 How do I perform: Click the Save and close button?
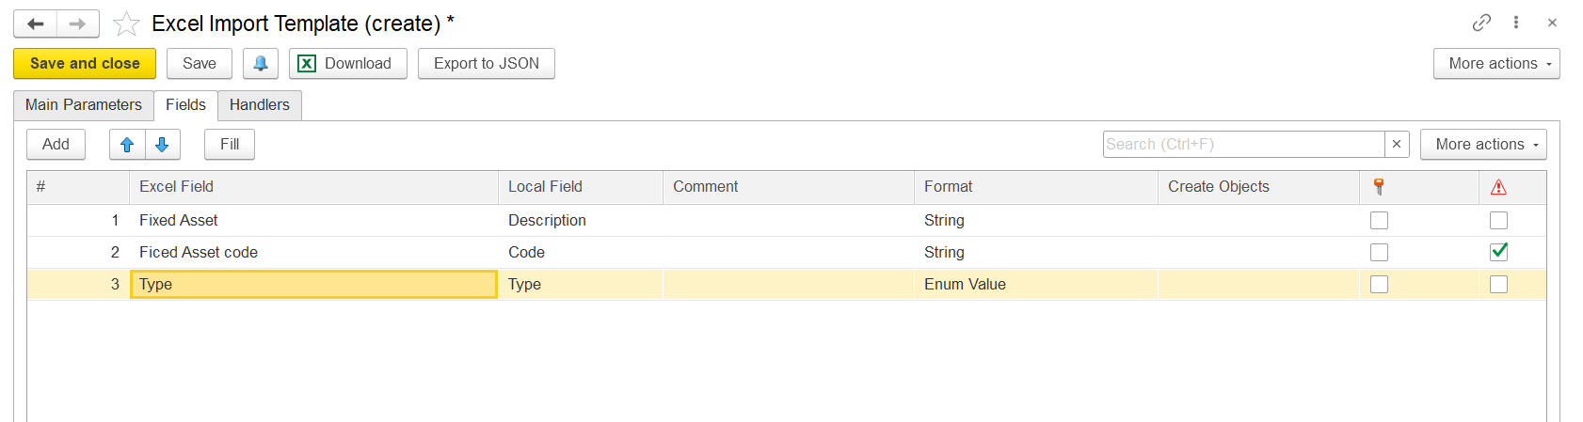(x=85, y=63)
